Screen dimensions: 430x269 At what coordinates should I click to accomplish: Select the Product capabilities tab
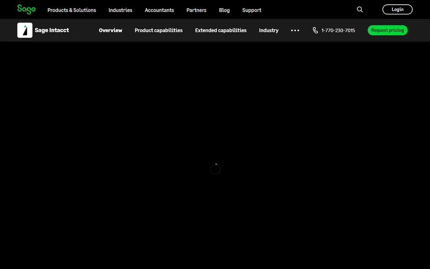pos(158,30)
